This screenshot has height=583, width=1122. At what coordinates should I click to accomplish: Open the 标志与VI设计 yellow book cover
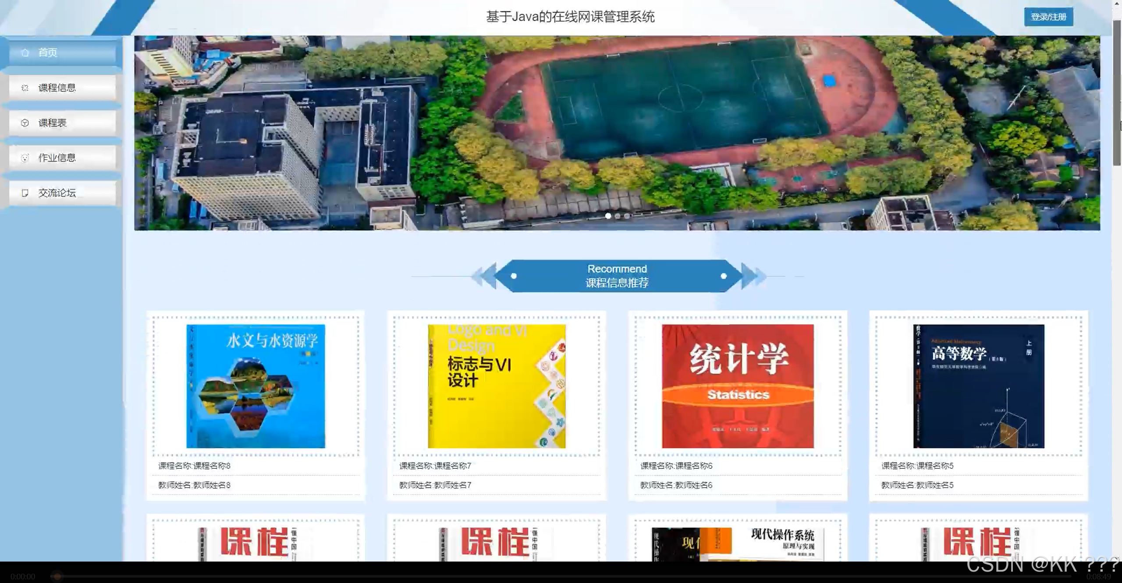click(x=497, y=386)
